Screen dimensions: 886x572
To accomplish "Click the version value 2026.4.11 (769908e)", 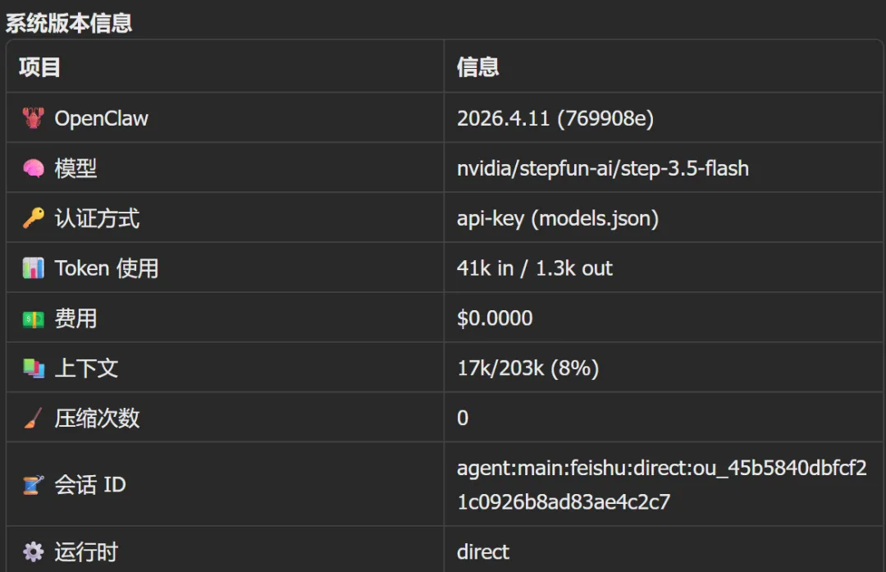I will point(555,118).
